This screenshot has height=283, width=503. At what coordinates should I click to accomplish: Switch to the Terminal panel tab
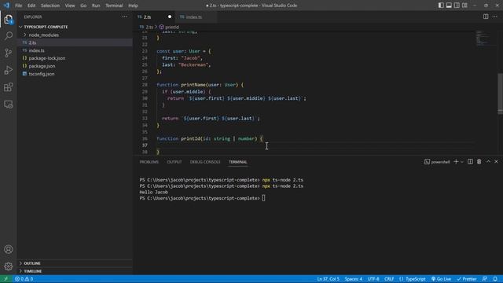click(237, 162)
